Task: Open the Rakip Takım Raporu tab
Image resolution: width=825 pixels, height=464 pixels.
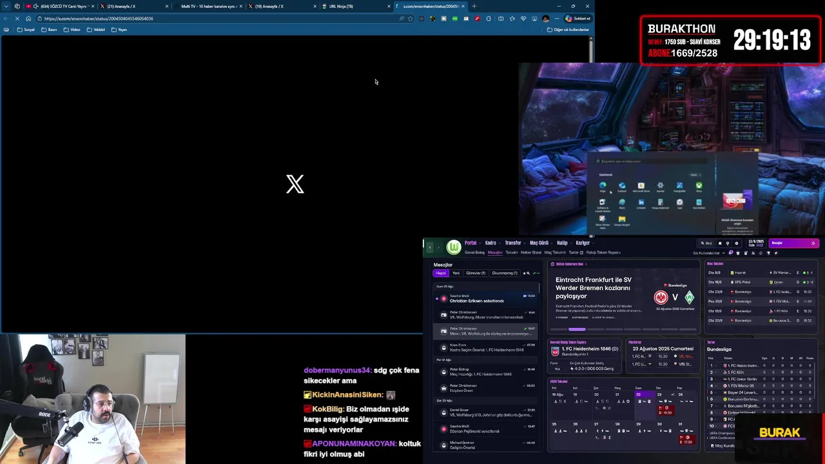Action: pos(603,253)
